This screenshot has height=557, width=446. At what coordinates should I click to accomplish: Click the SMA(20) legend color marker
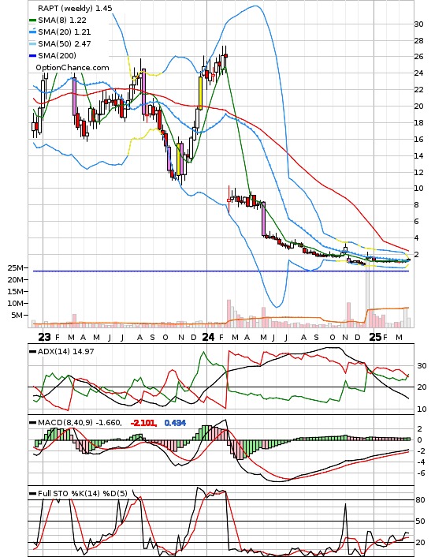(x=32, y=32)
